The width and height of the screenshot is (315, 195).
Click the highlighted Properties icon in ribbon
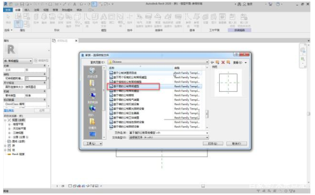coord(18,24)
